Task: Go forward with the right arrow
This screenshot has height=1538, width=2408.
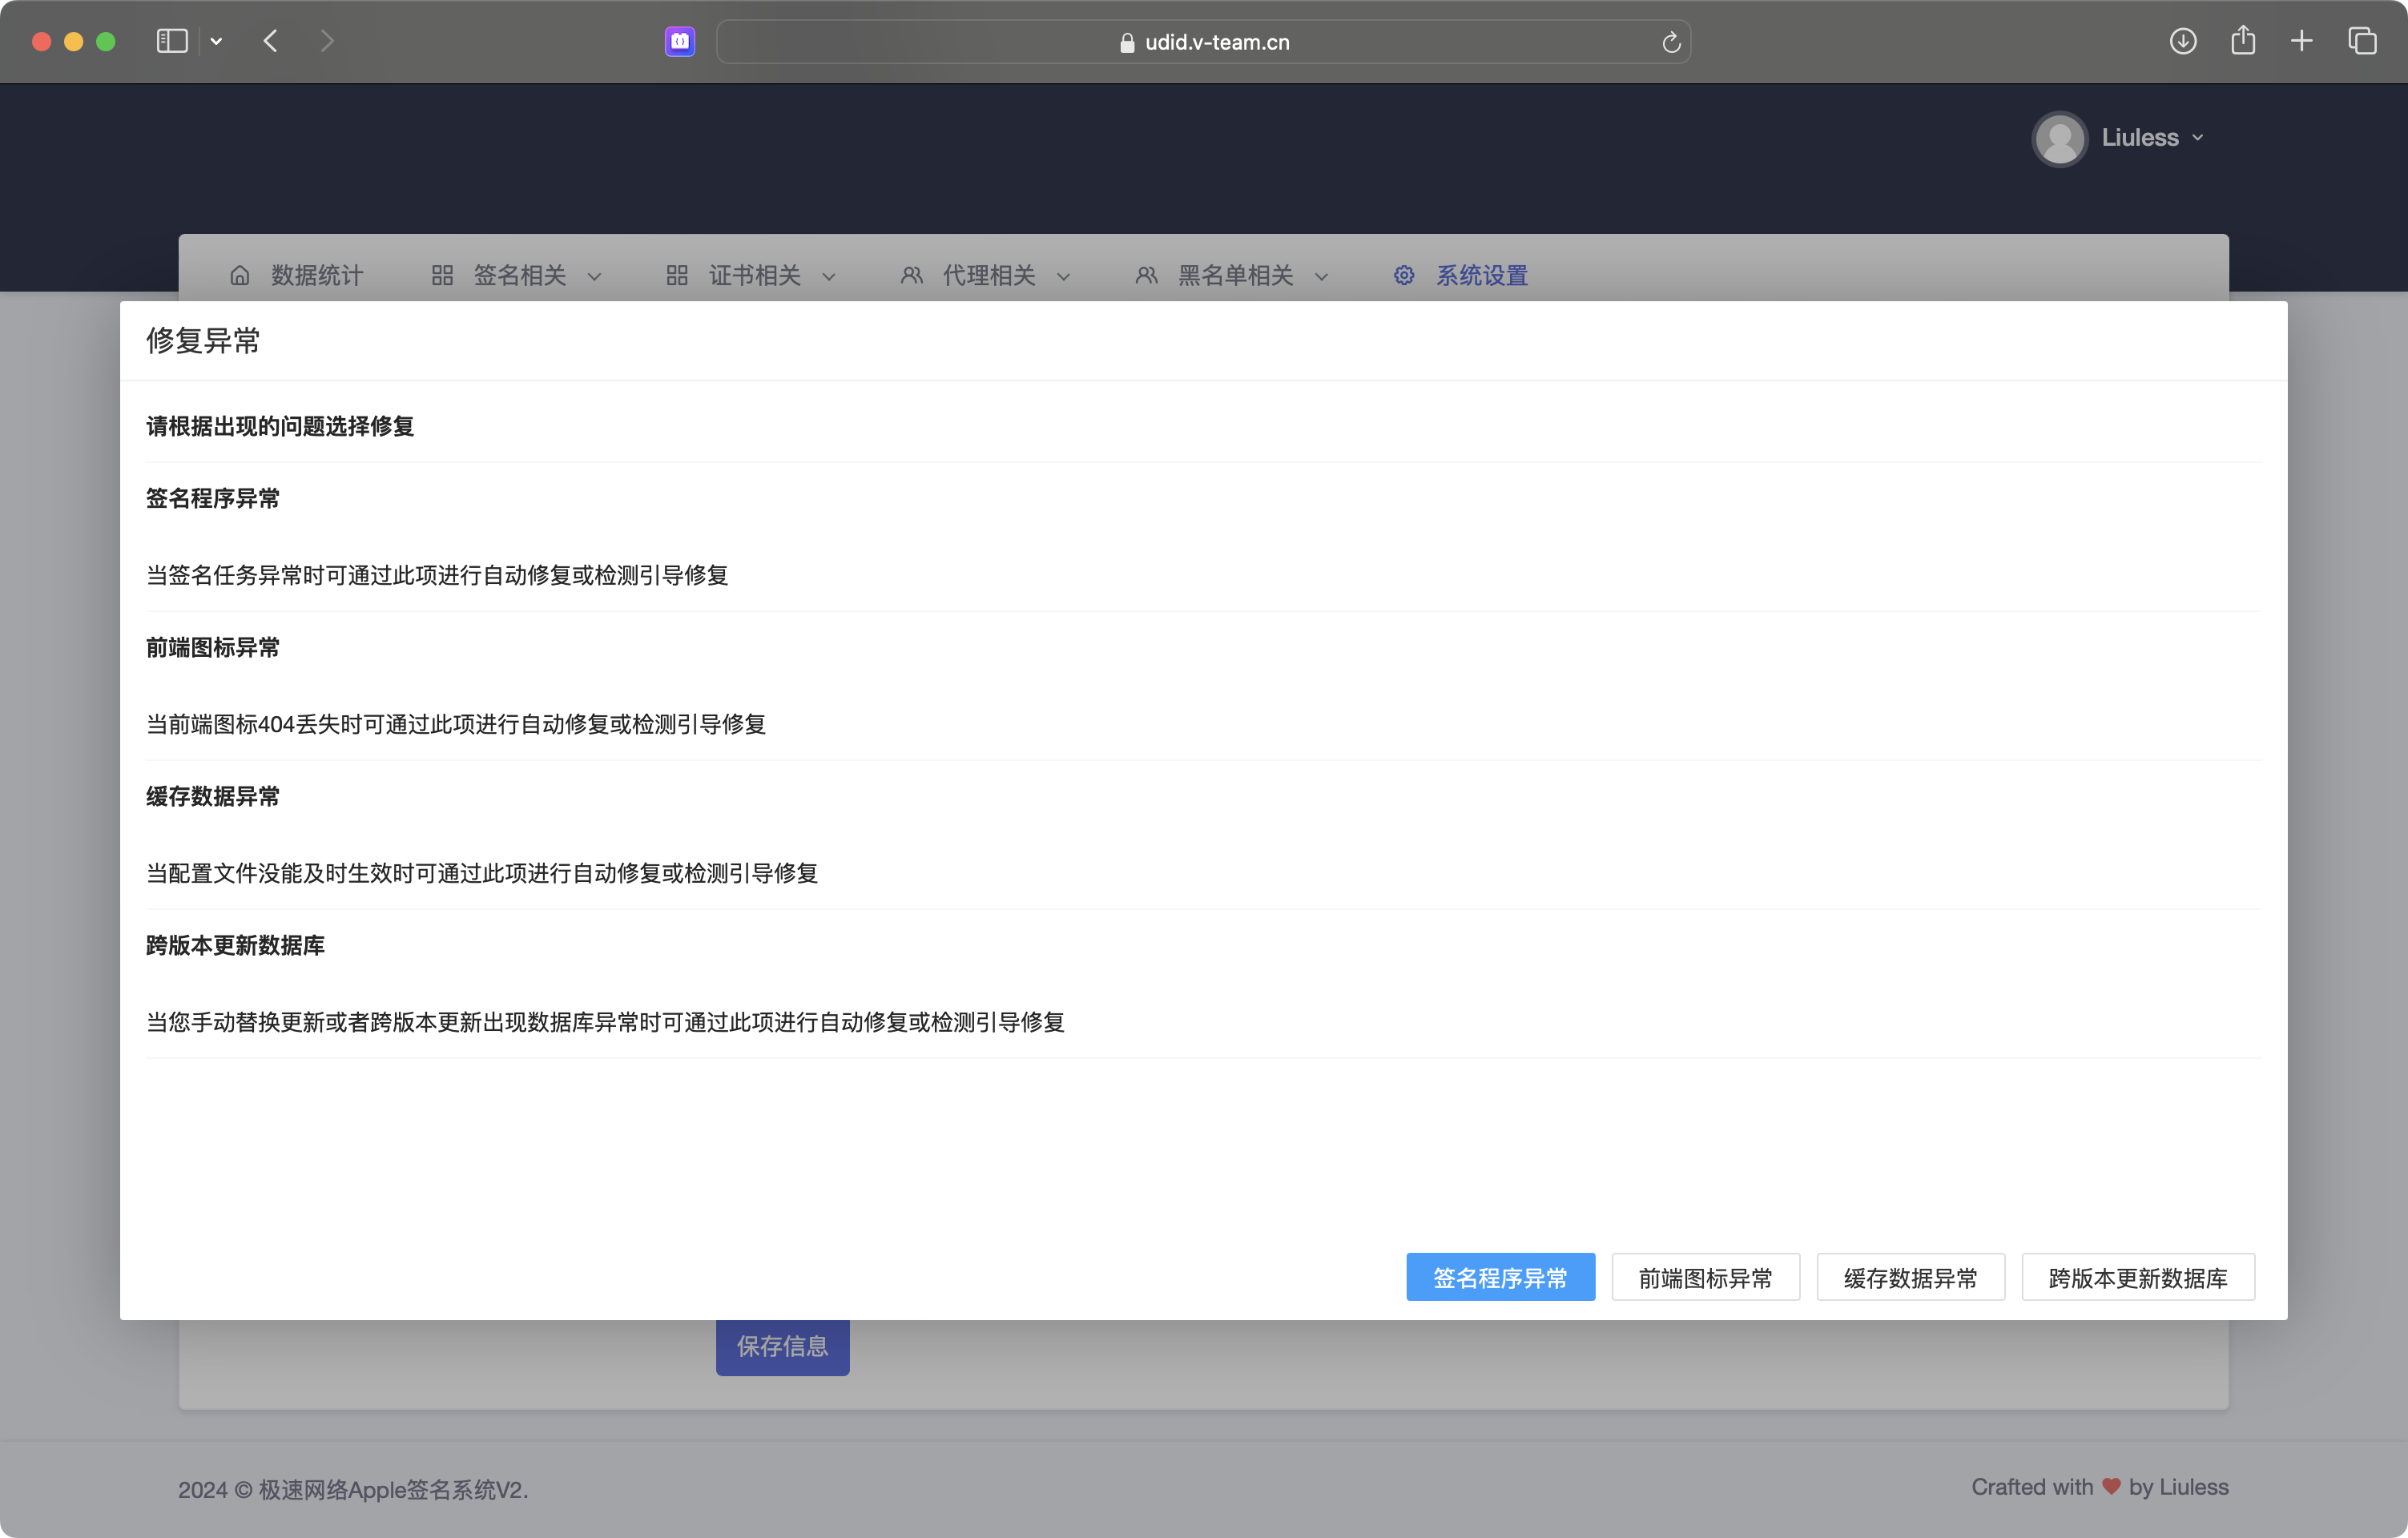Action: pos(327,41)
